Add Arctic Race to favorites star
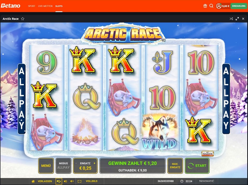The image size is (248, 185). click(23, 19)
